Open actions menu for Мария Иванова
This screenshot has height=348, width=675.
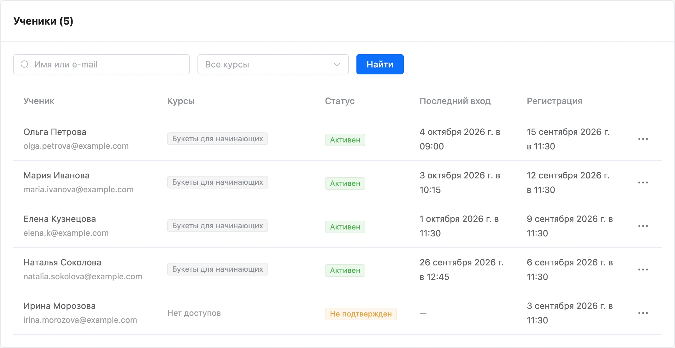[x=643, y=183]
